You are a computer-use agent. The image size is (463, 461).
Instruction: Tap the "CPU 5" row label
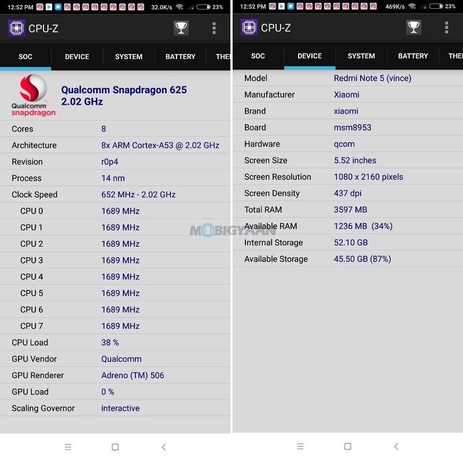coord(32,293)
